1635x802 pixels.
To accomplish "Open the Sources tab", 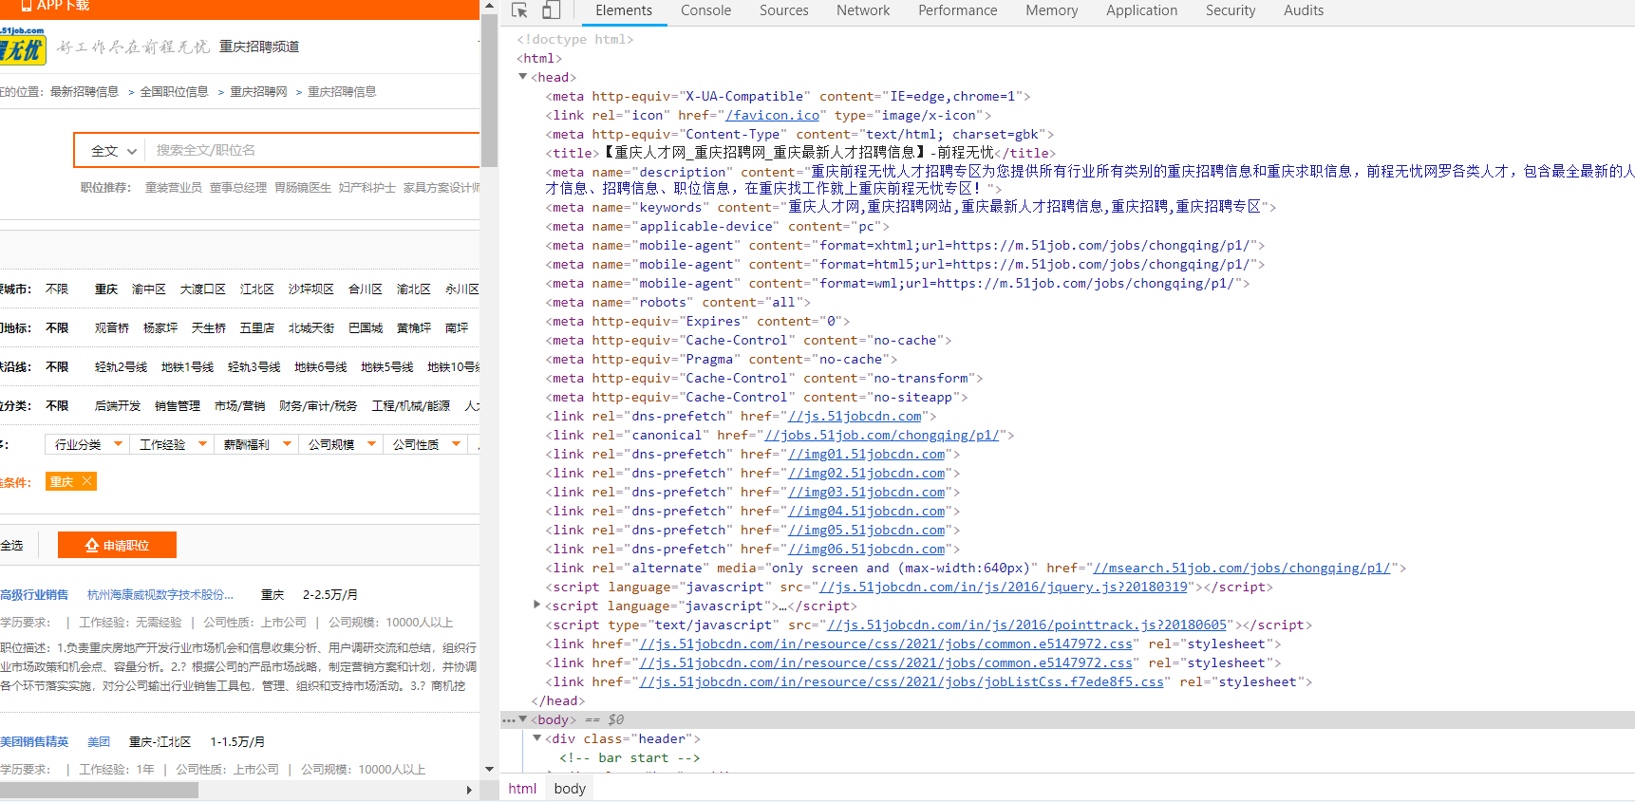I will tap(783, 10).
